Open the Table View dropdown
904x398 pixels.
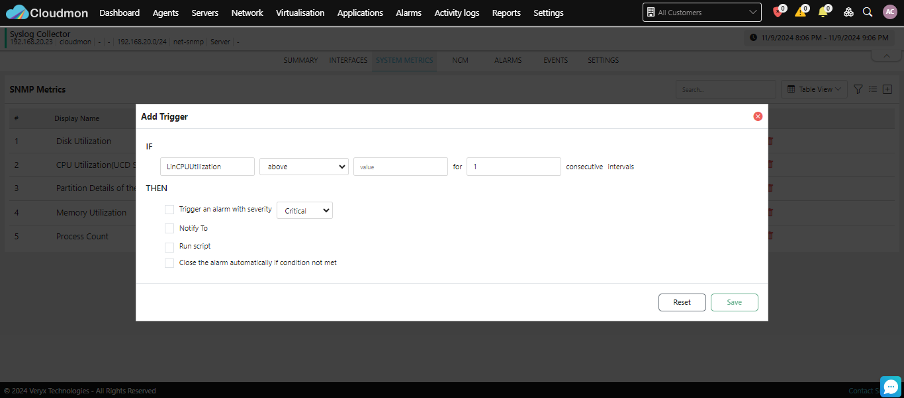point(814,89)
